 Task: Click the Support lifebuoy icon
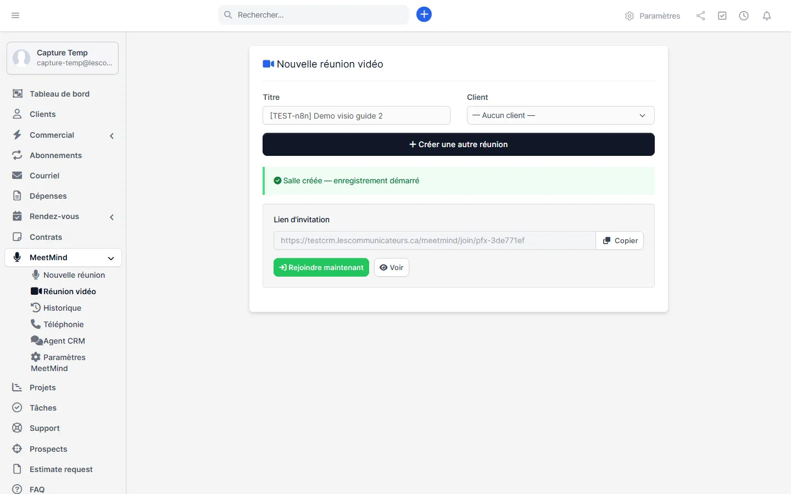tap(18, 428)
